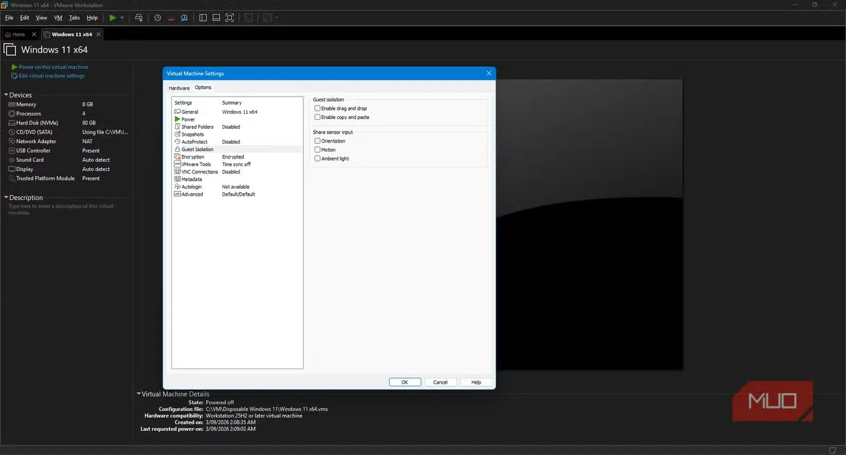Open the Tabs menu

pyautogui.click(x=75, y=17)
